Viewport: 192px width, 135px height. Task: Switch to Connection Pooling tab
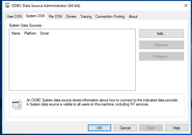coord(110,16)
